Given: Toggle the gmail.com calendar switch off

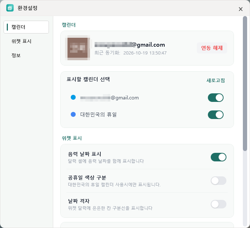Looking at the screenshot, I should 216,98.
